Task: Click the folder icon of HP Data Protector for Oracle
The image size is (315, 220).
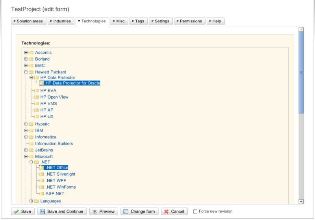Action: pos(42,83)
